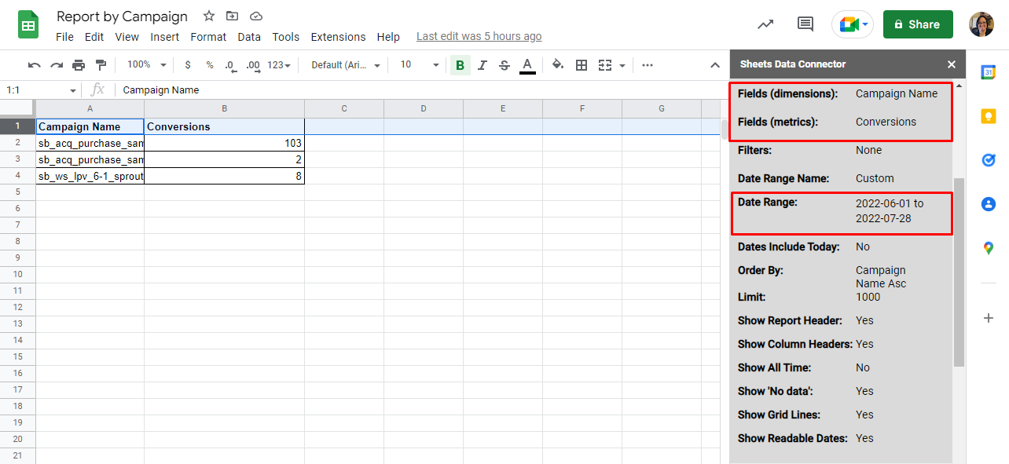Open the 100% zoom dropdown
Image resolution: width=1009 pixels, height=464 pixels.
[147, 65]
